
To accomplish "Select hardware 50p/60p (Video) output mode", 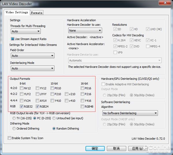I will tap(131, 95).
